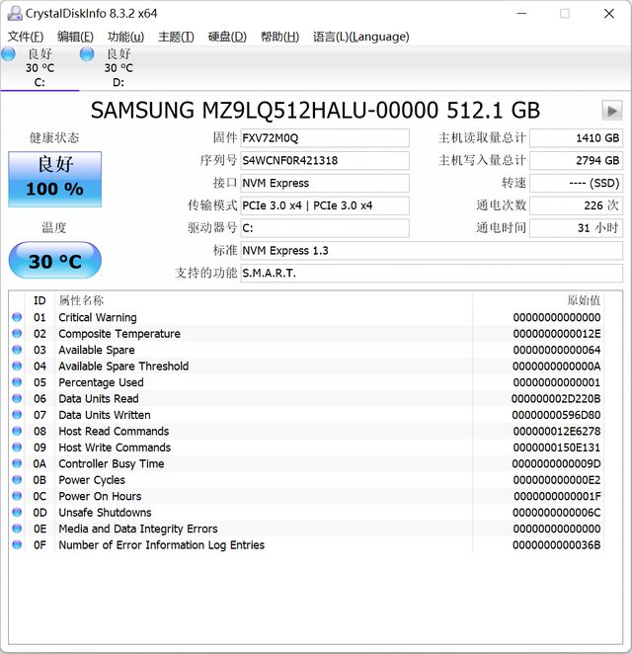Click the 30 °C temperature button
632x654 pixels.
tap(54, 260)
